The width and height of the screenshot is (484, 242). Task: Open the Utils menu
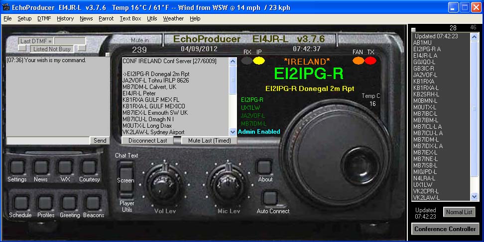(152, 18)
